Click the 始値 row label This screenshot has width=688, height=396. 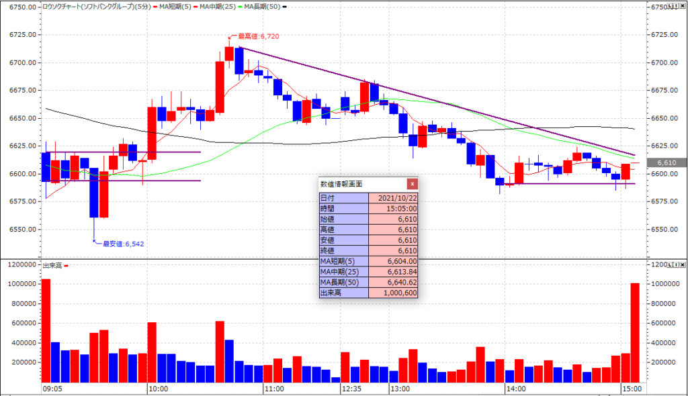(343, 219)
